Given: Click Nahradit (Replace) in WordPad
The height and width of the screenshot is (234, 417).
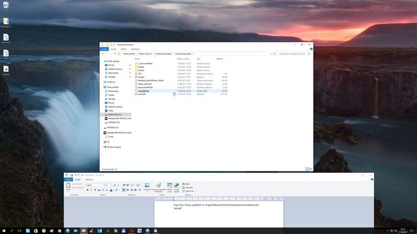Looking at the screenshot, I should 187,187.
